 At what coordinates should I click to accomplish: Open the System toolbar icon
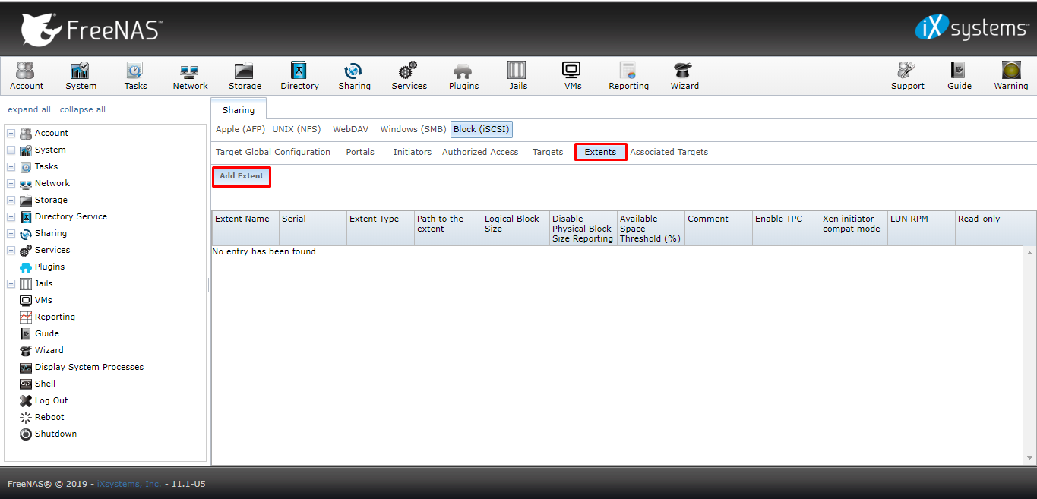tap(81, 76)
